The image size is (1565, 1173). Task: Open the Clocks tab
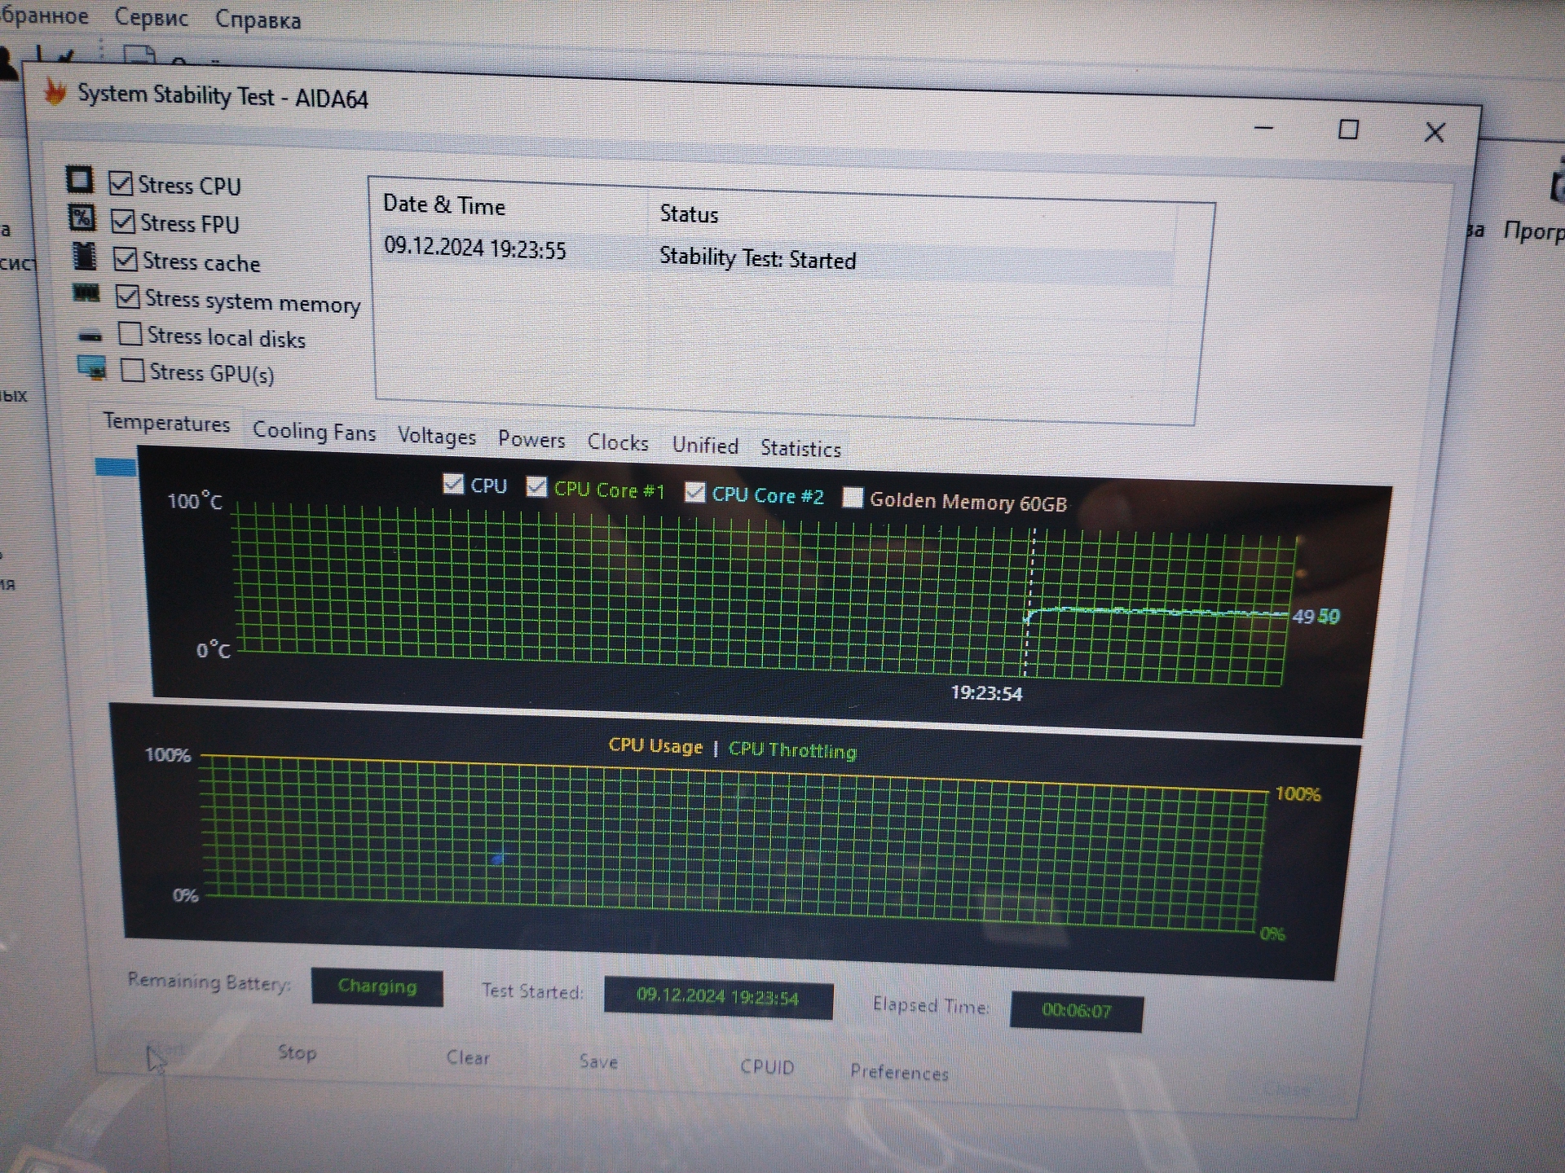(x=618, y=442)
